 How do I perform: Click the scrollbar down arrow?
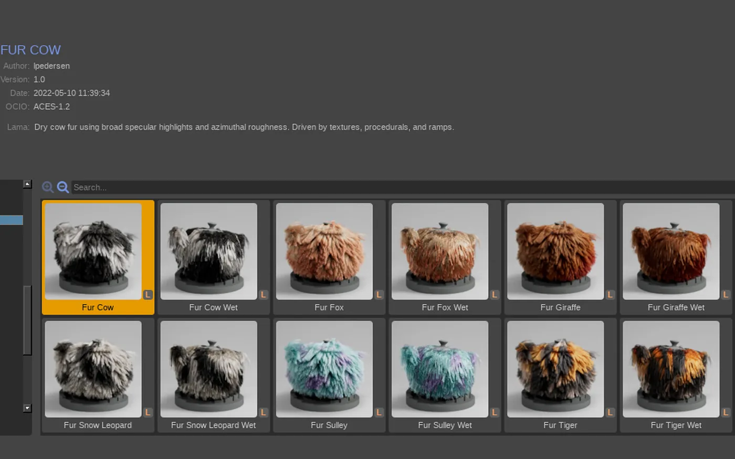(x=28, y=408)
